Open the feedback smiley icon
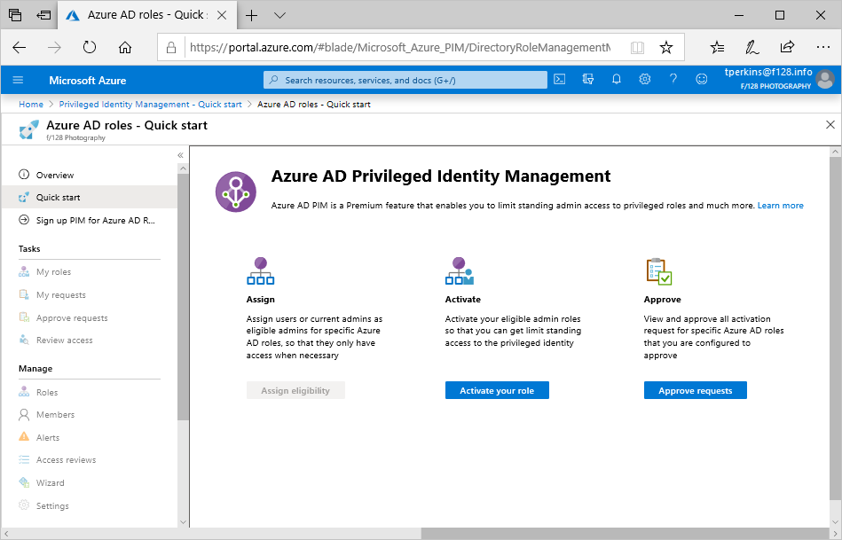 (702, 80)
